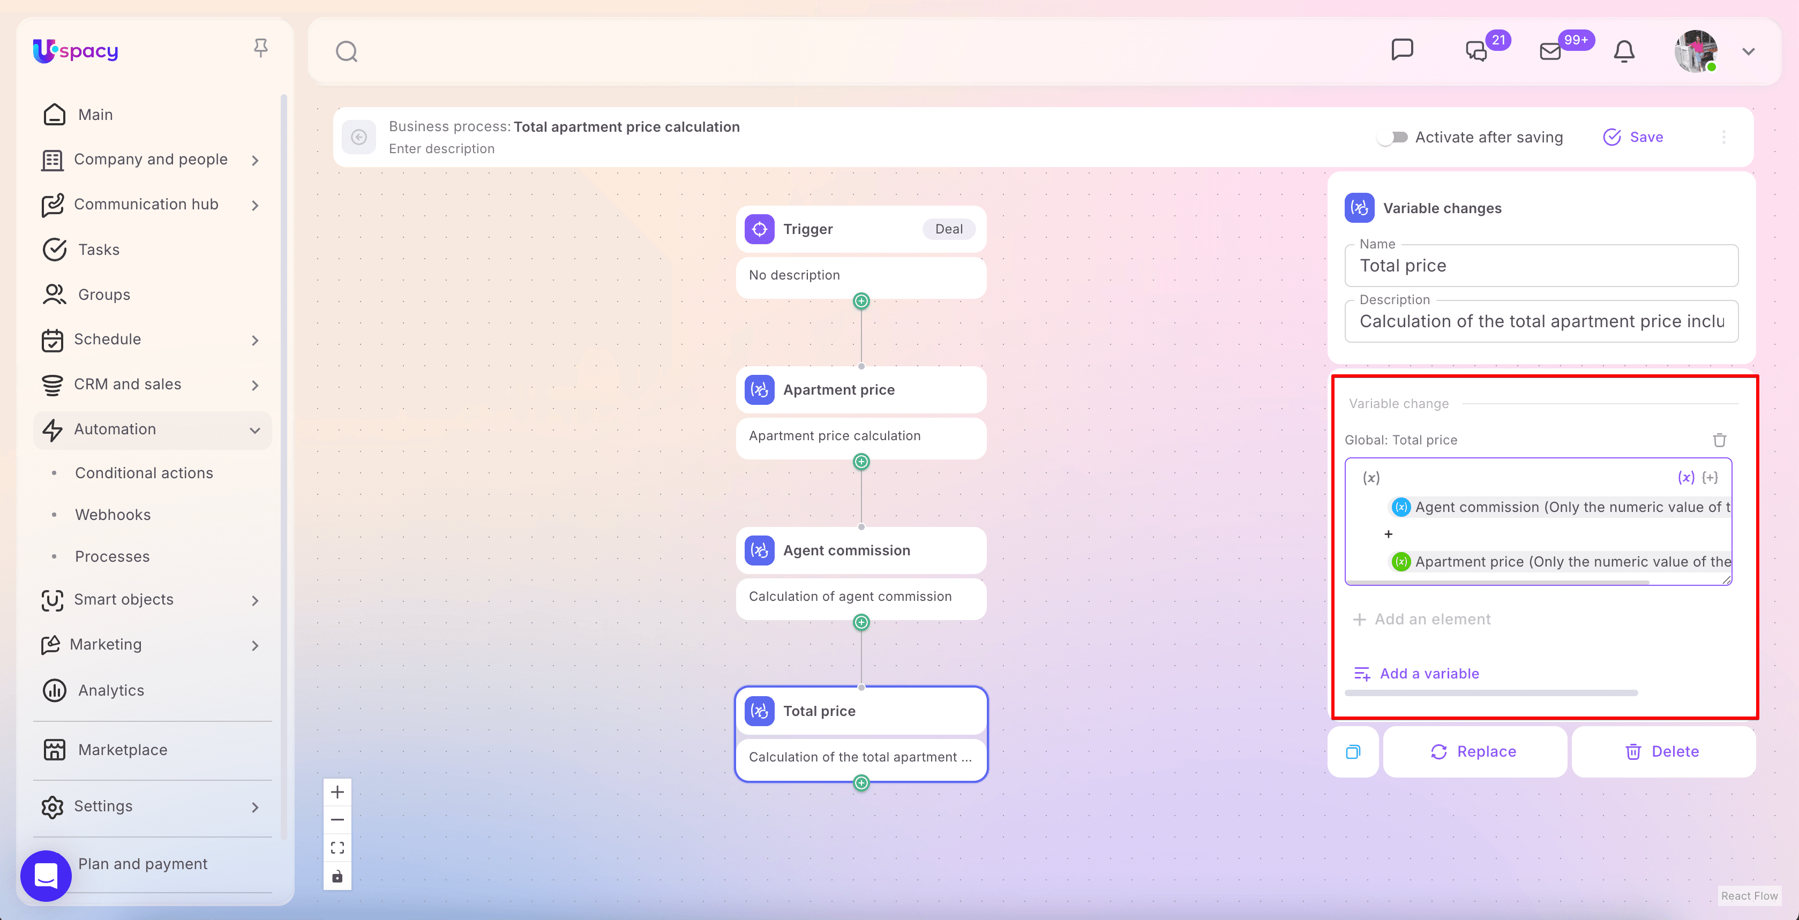Add a step after Total price node
This screenshot has height=920, width=1799.
pos(861,782)
